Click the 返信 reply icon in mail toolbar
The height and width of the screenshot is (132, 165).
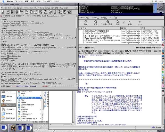tap(95, 23)
